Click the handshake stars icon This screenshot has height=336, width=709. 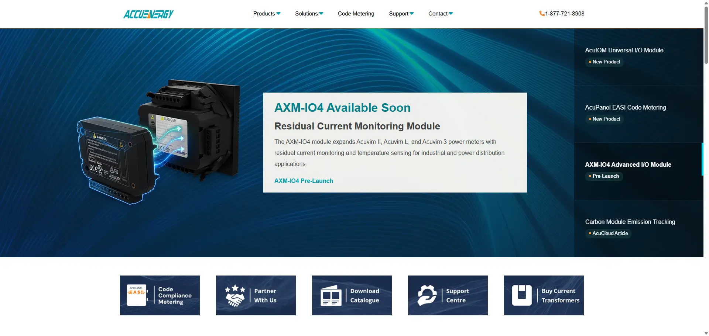pos(235,295)
